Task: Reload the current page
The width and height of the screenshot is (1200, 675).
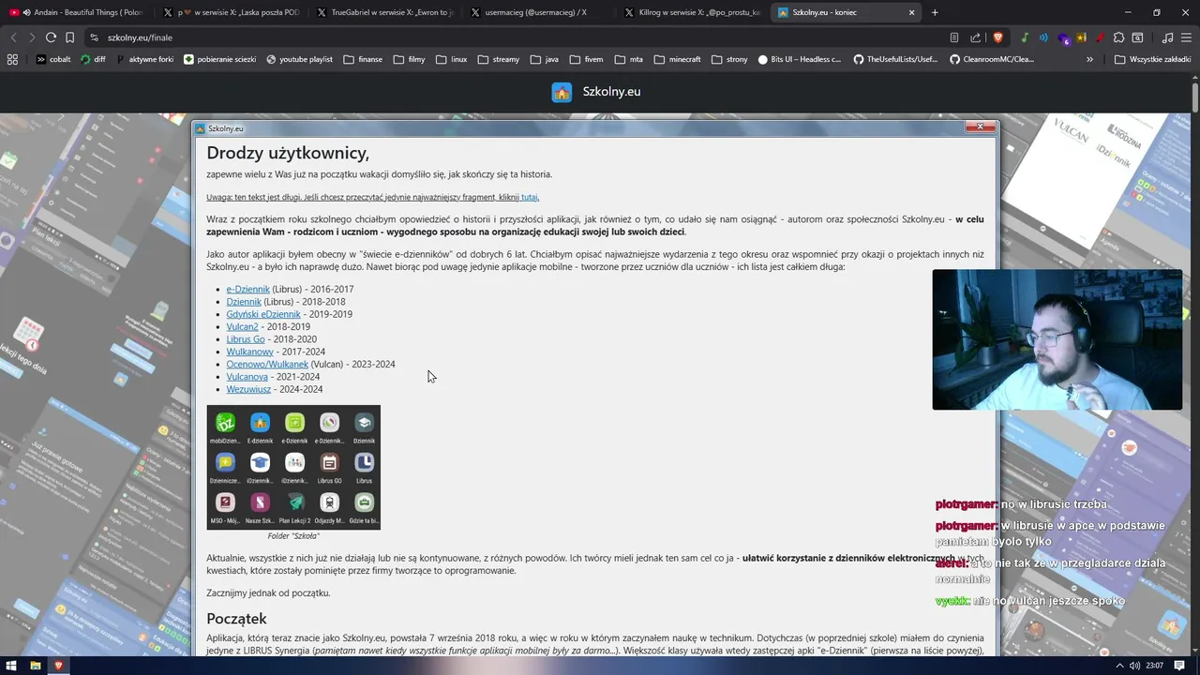Action: click(x=51, y=37)
